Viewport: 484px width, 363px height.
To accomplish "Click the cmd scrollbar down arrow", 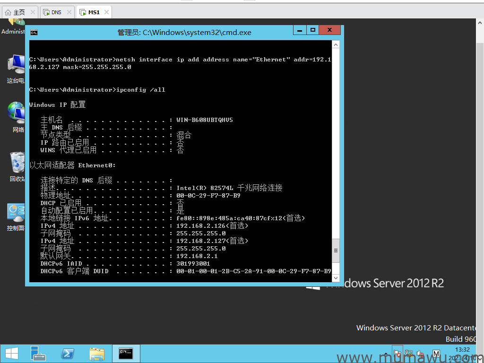I will [x=336, y=278].
